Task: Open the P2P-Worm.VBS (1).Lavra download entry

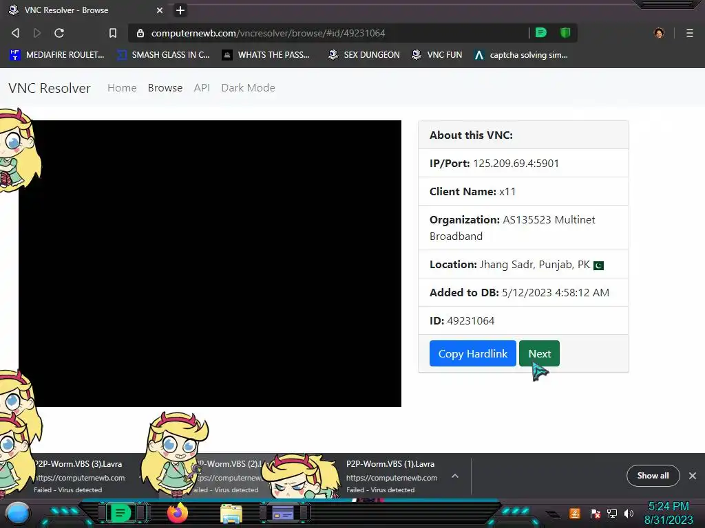Action: (391, 476)
